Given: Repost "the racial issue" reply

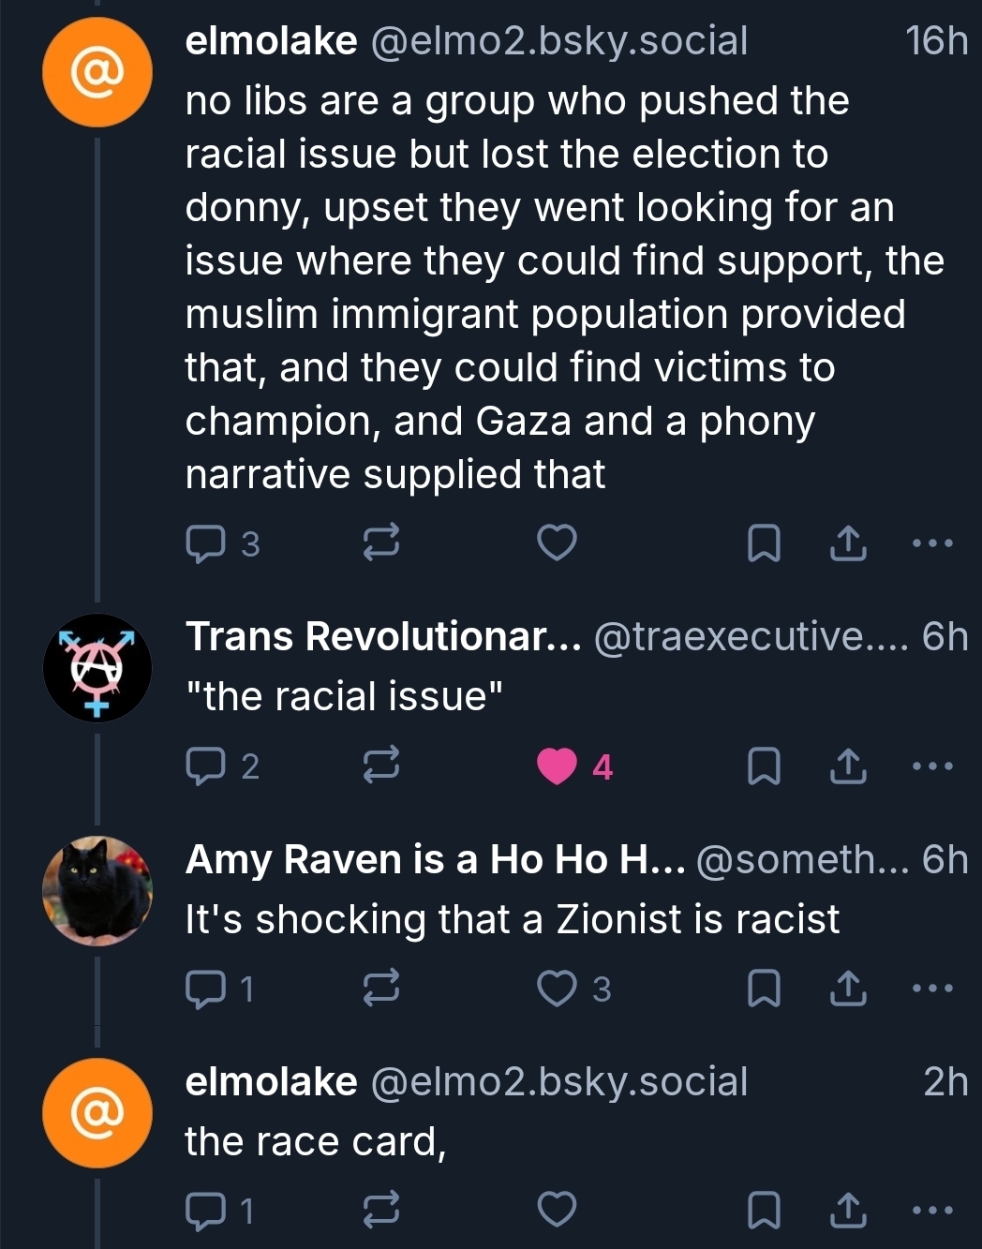Looking at the screenshot, I should point(381,766).
